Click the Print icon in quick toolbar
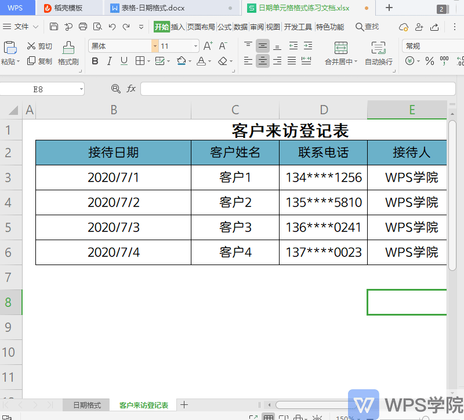Image resolution: width=464 pixels, height=420 pixels. coord(83,27)
